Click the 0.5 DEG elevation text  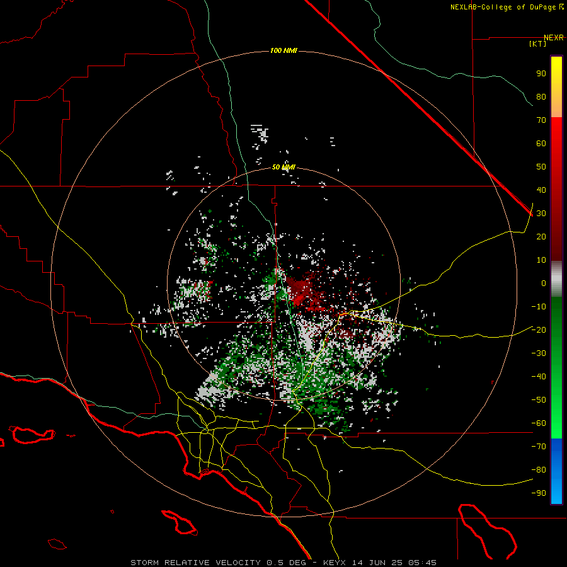pos(287,563)
